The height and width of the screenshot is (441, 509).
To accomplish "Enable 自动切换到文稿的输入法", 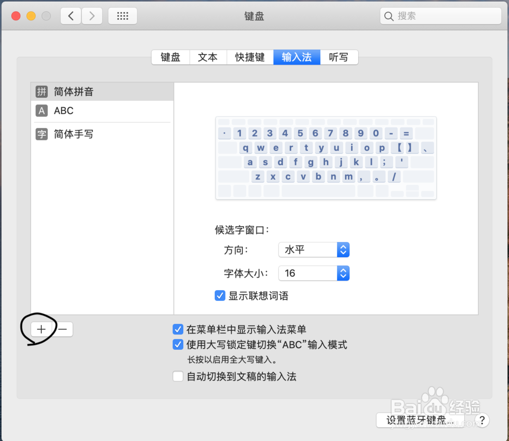I will coord(178,376).
